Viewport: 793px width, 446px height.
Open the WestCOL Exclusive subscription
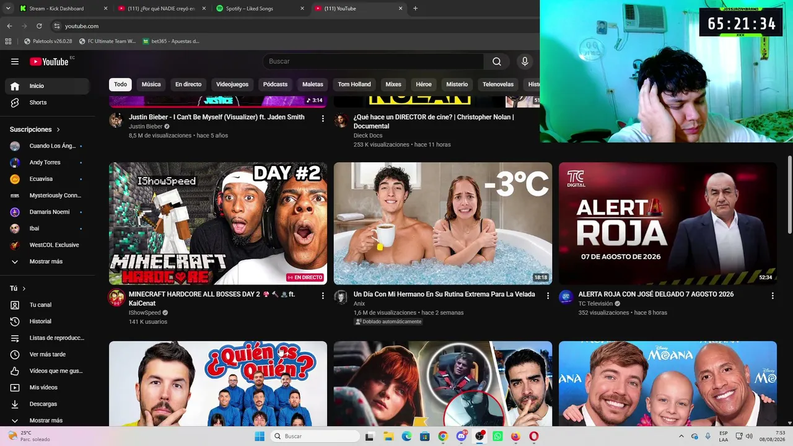click(x=47, y=245)
